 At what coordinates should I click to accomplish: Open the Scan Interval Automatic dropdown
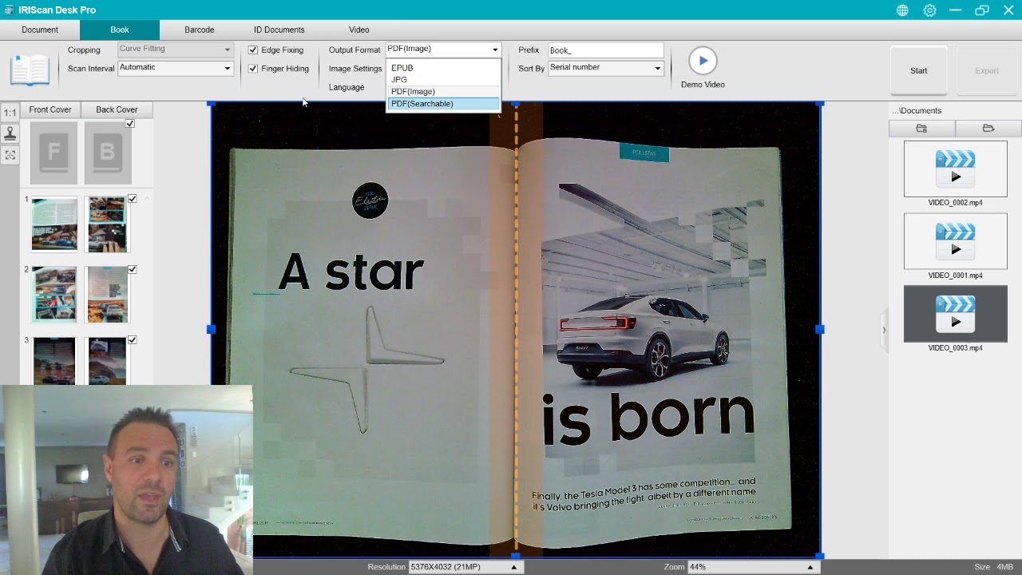click(x=175, y=68)
